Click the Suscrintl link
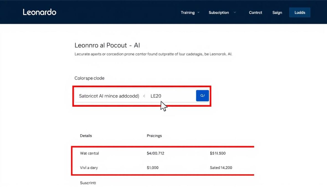The width and height of the screenshot is (327, 187). pyautogui.click(x=87, y=183)
